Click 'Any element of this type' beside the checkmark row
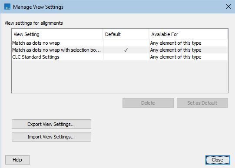235x168 pixels. [175, 50]
